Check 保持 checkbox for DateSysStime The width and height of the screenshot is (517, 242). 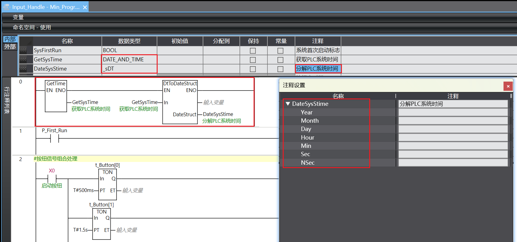tap(253, 69)
